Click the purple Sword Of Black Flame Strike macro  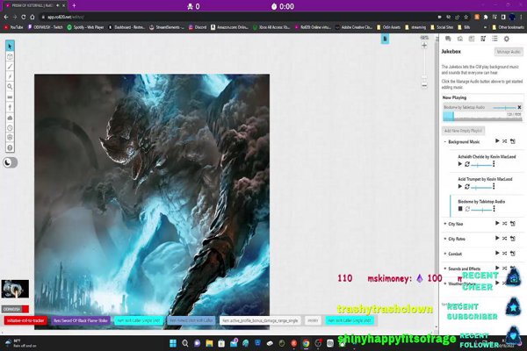click(81, 320)
